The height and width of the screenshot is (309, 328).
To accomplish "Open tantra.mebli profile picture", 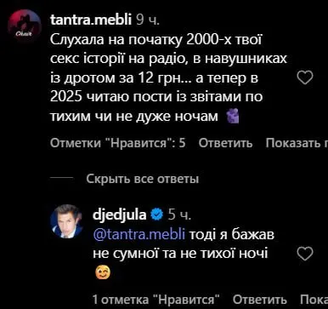I will (x=25, y=26).
